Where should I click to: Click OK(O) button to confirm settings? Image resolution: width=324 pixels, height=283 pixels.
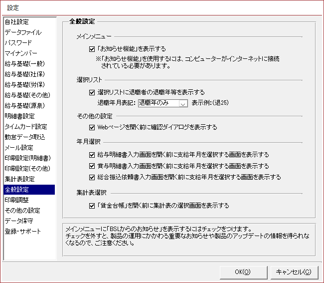click(x=242, y=272)
